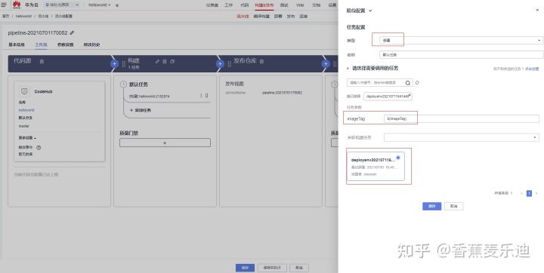Viewport: 544px width, 273px height.
Task: Open 测试 in top navigation
Action: point(284,5)
